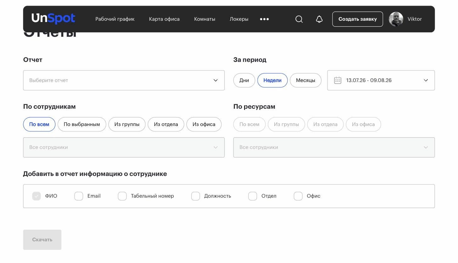This screenshot has width=458, height=263.
Task: Choose По выбранным employees filter
Action: pos(82,124)
